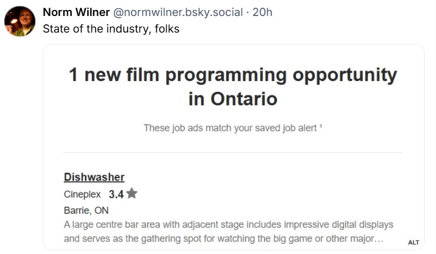Click the 20h post timestamp

[x=262, y=12]
